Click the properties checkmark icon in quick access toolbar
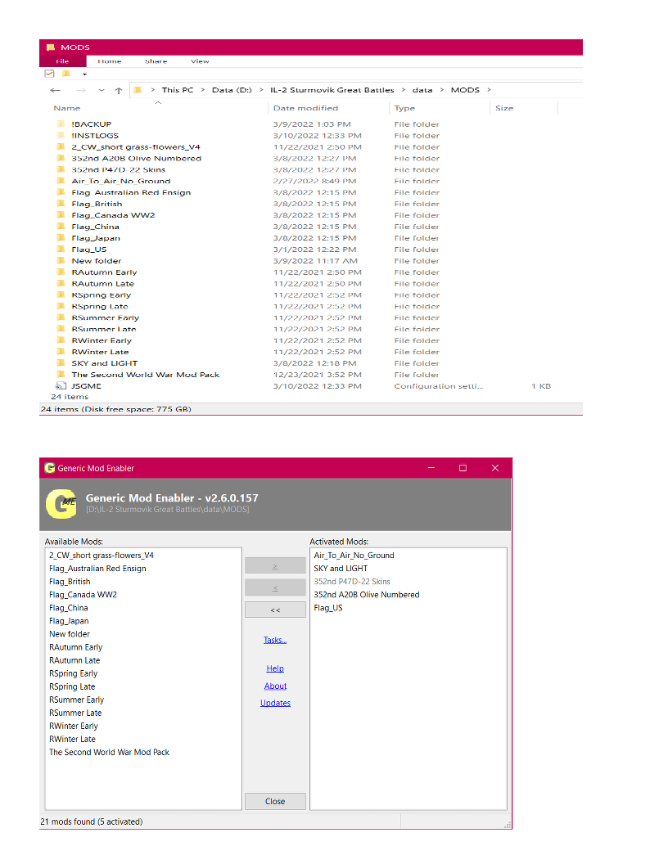Screen dimensions: 668x864 tap(50, 74)
